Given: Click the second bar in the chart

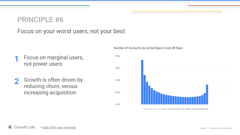Looking at the screenshot, I should tap(145, 89).
